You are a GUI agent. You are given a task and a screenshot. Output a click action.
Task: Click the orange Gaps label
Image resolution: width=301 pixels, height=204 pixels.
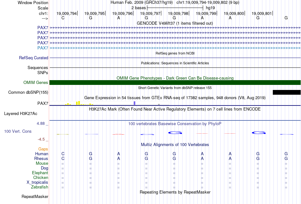pyautogui.click(x=43, y=149)
